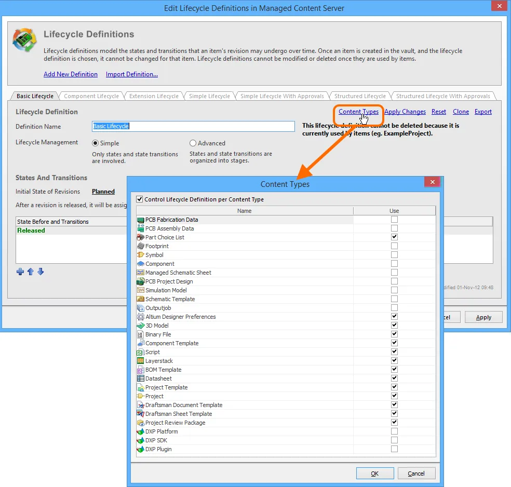This screenshot has width=511, height=487.
Task: Click the Symbol row icon
Action: tap(140, 255)
